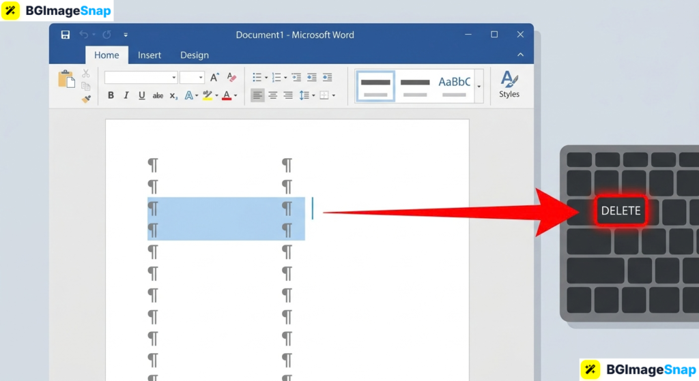The image size is (699, 381).
Task: Increase font size with the grow font icon
Action: tap(214, 78)
